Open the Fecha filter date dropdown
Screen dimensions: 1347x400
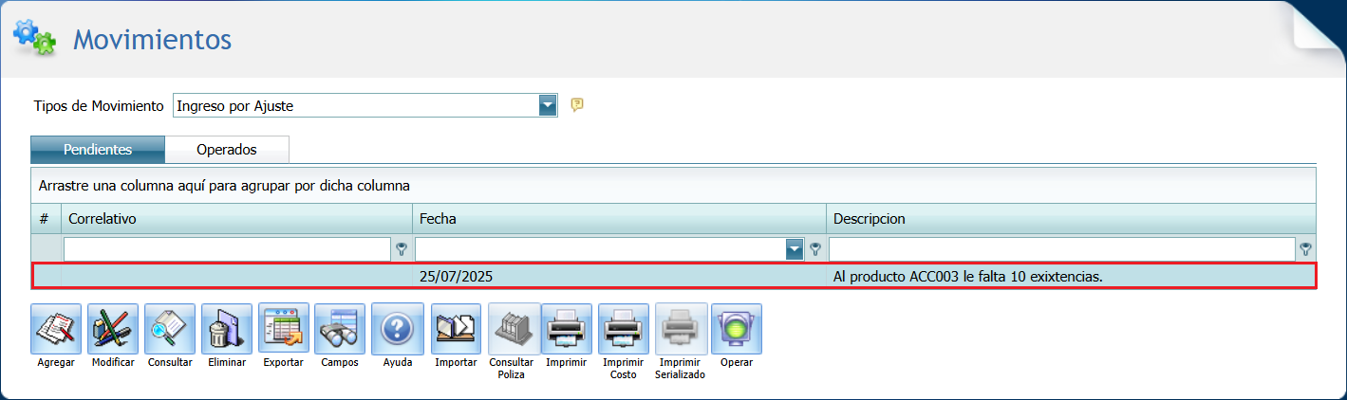pos(795,249)
